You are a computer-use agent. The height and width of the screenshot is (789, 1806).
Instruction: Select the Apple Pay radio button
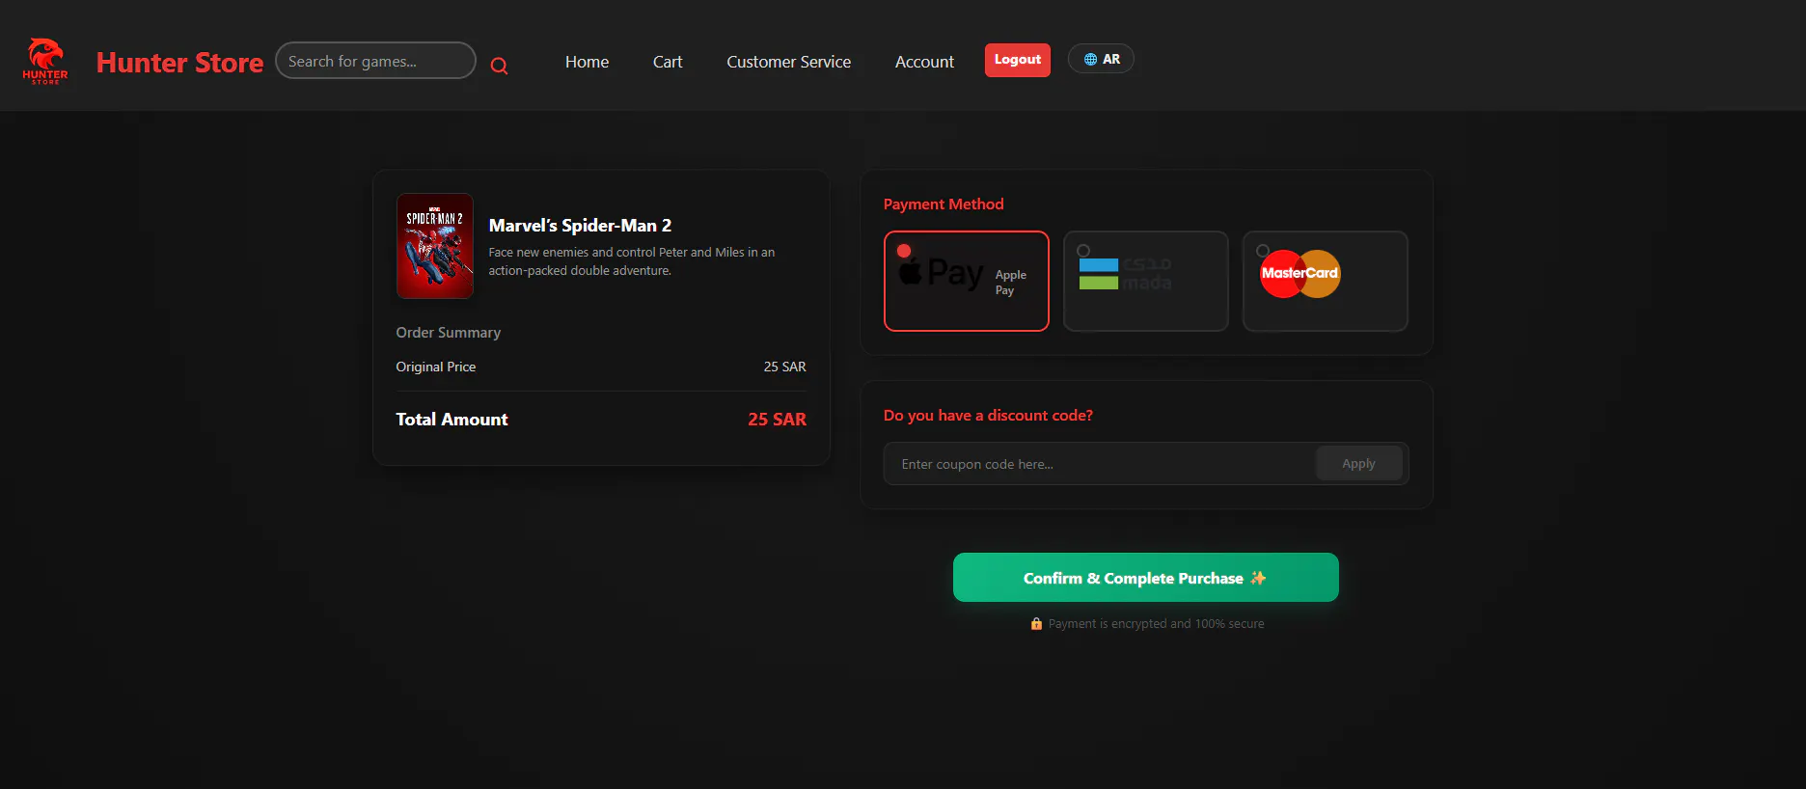point(904,251)
